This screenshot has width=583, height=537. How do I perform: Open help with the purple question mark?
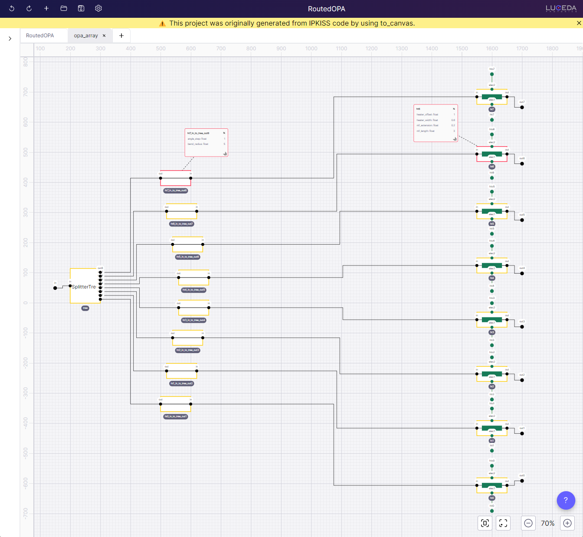(566, 500)
